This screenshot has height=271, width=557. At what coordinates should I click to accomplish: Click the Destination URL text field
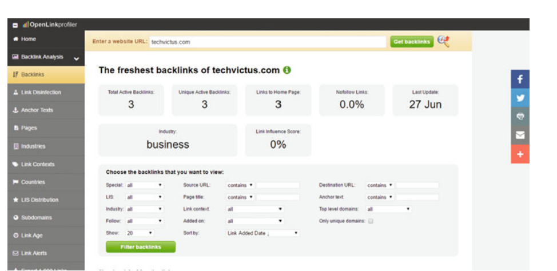(x=417, y=185)
